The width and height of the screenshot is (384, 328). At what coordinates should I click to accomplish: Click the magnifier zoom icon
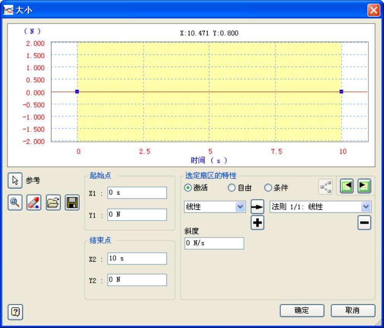(x=15, y=203)
